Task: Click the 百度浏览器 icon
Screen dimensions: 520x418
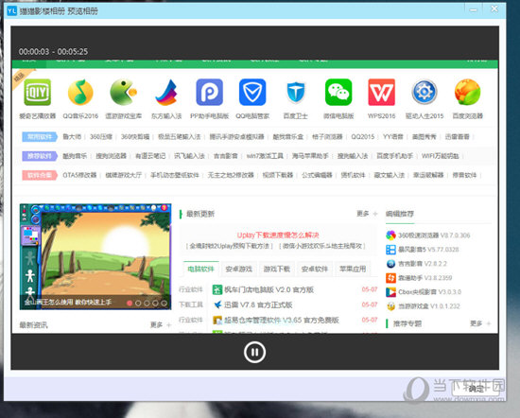Action: pyautogui.click(x=468, y=92)
